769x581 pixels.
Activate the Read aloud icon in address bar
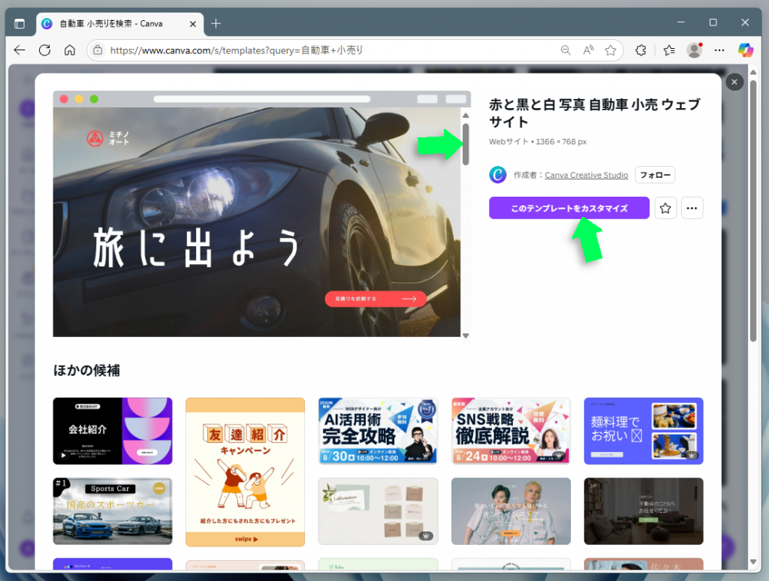tap(587, 50)
